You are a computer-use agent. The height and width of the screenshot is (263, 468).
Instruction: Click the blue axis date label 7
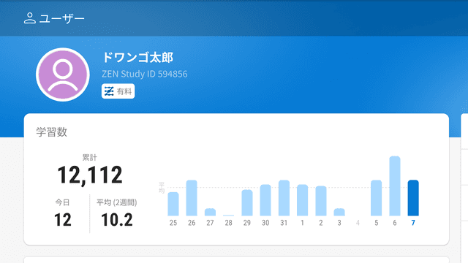tap(413, 223)
